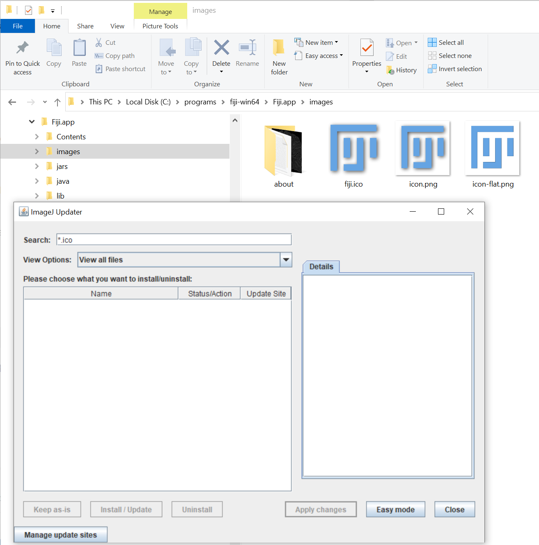Screen dimensions: 539x545
Task: Click the Cut scissors icon
Action: click(x=99, y=42)
